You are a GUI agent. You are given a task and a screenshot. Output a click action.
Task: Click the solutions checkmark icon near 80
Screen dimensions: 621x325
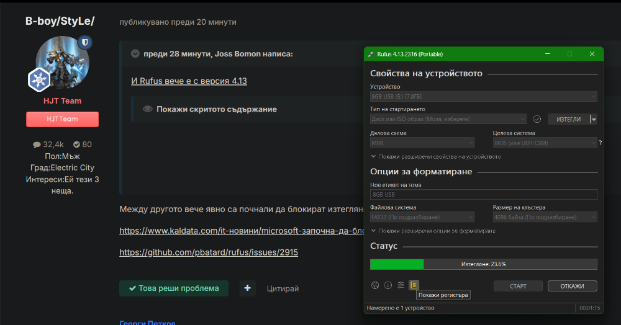76,145
